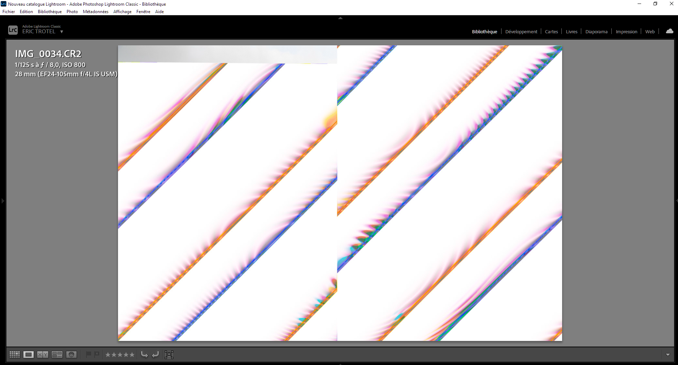The width and height of the screenshot is (678, 365).
Task: Open the Photo menu
Action: click(72, 11)
